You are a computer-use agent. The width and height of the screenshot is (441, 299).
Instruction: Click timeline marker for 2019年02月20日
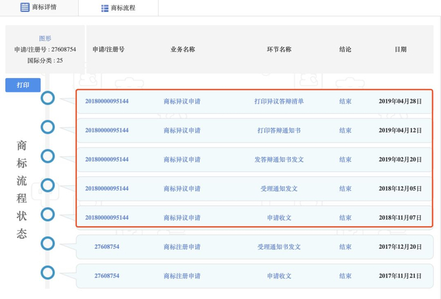coord(48,156)
